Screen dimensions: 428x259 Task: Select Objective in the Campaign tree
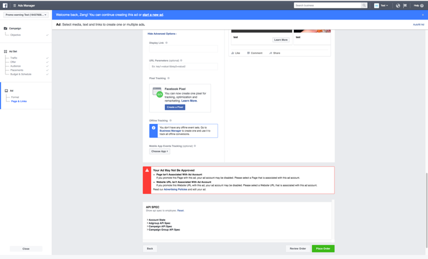click(15, 35)
